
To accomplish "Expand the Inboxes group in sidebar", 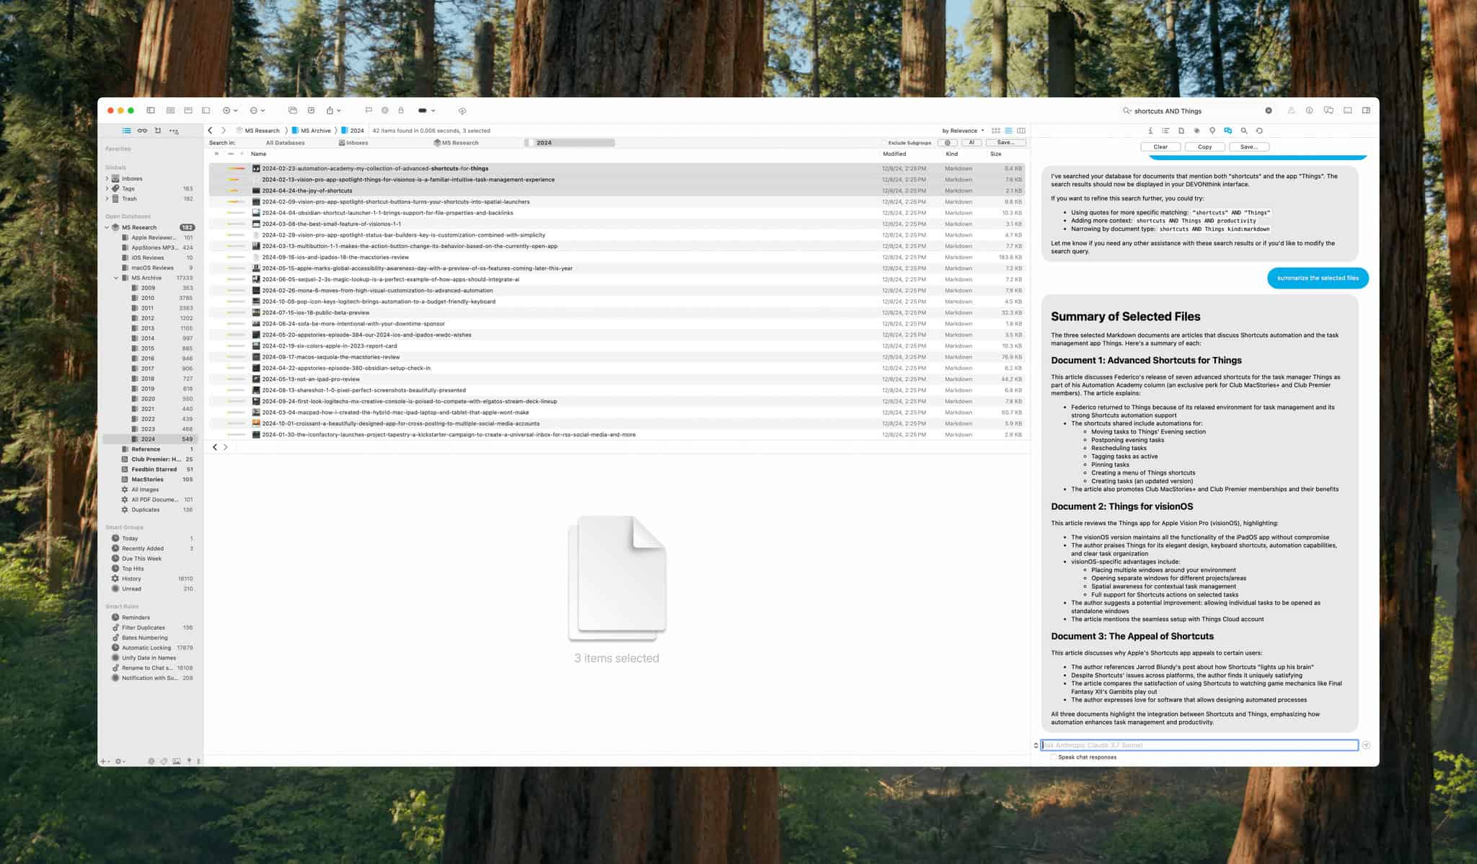I will 107,178.
